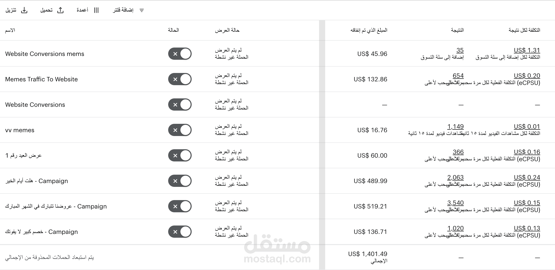Enable the Memes Traffic To Website campaign
555x270 pixels.
point(180,79)
